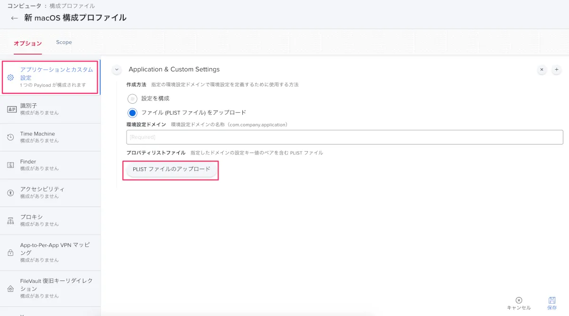The width and height of the screenshot is (569, 316).
Task: Click the Time Machine clock icon
Action: tap(11, 137)
